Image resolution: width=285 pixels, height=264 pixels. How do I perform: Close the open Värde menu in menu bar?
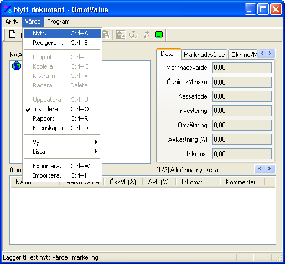tap(33, 22)
